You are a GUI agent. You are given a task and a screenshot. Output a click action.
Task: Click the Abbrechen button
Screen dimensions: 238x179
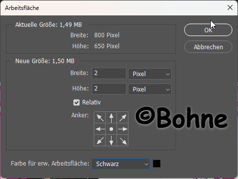coord(208,47)
